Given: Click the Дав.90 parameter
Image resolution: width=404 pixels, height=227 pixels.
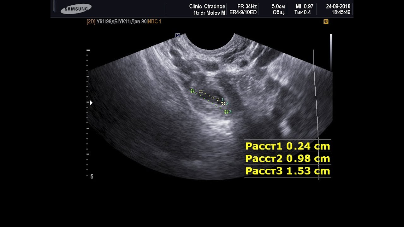Looking at the screenshot, I should [139, 22].
